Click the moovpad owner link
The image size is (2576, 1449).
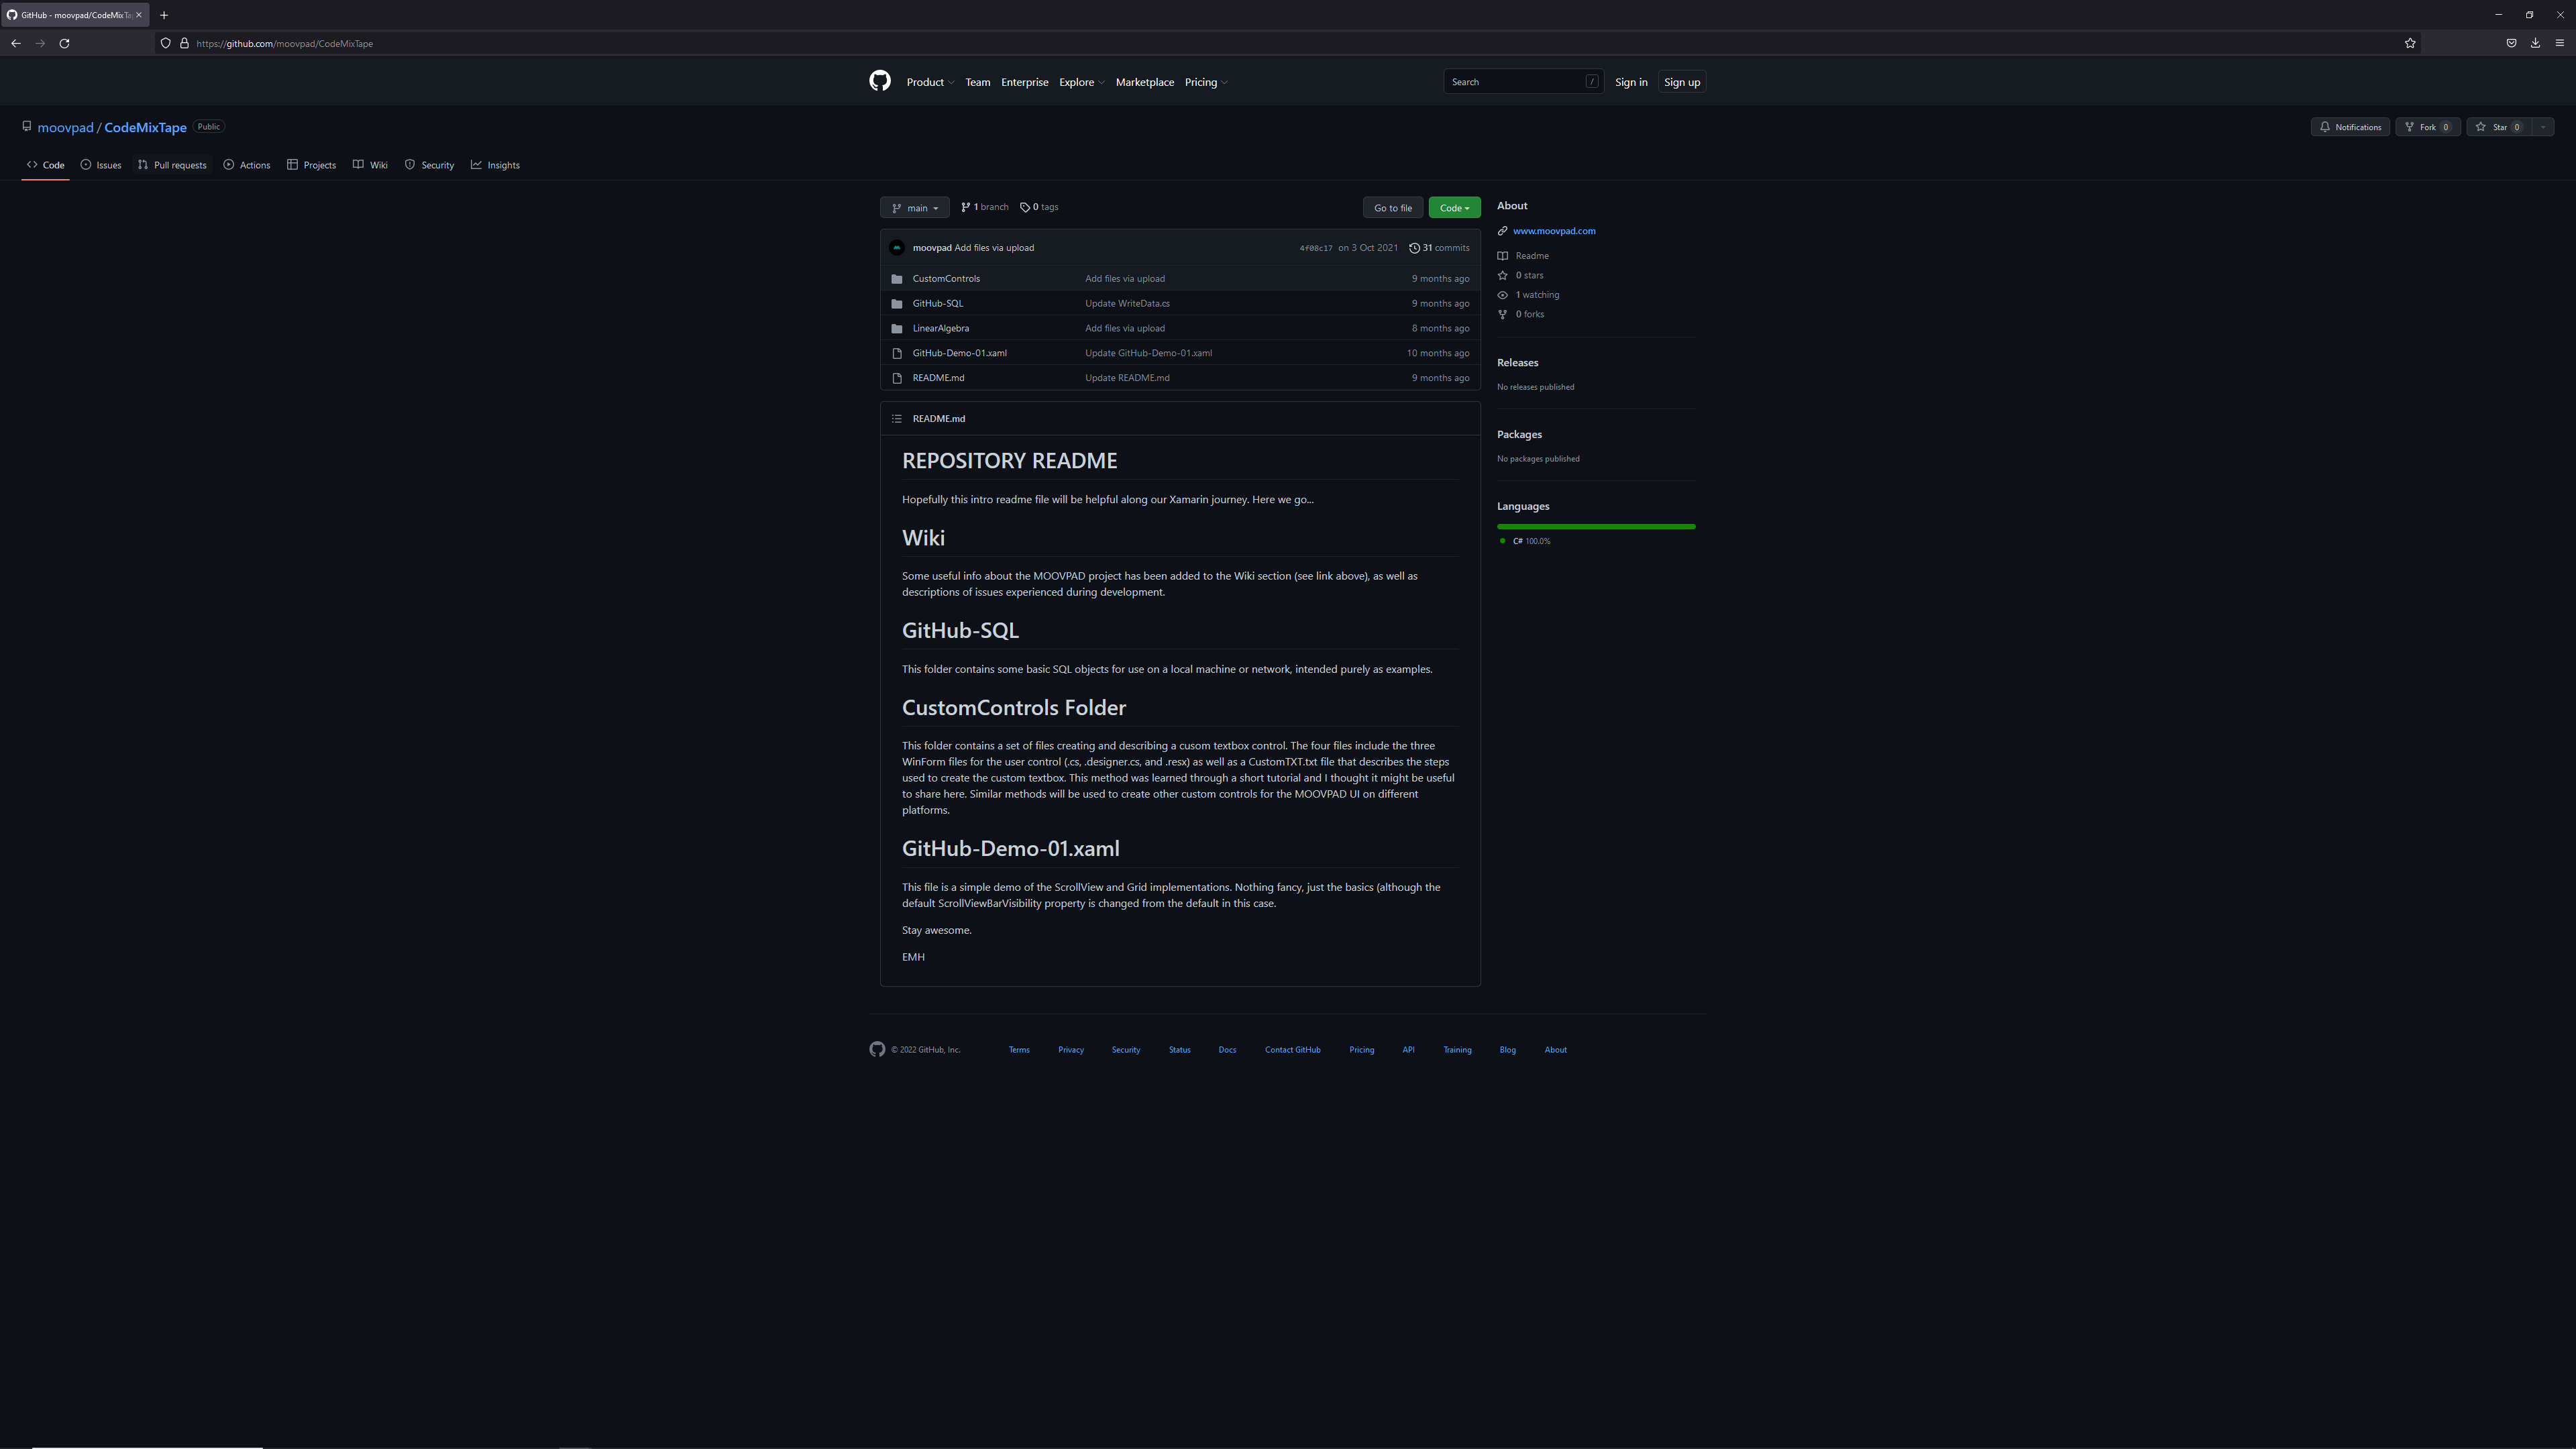tap(65, 127)
